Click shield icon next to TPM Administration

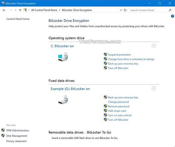(x=3, y=130)
